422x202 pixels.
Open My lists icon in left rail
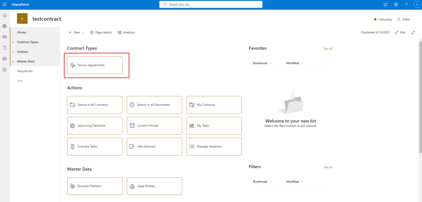point(5,58)
